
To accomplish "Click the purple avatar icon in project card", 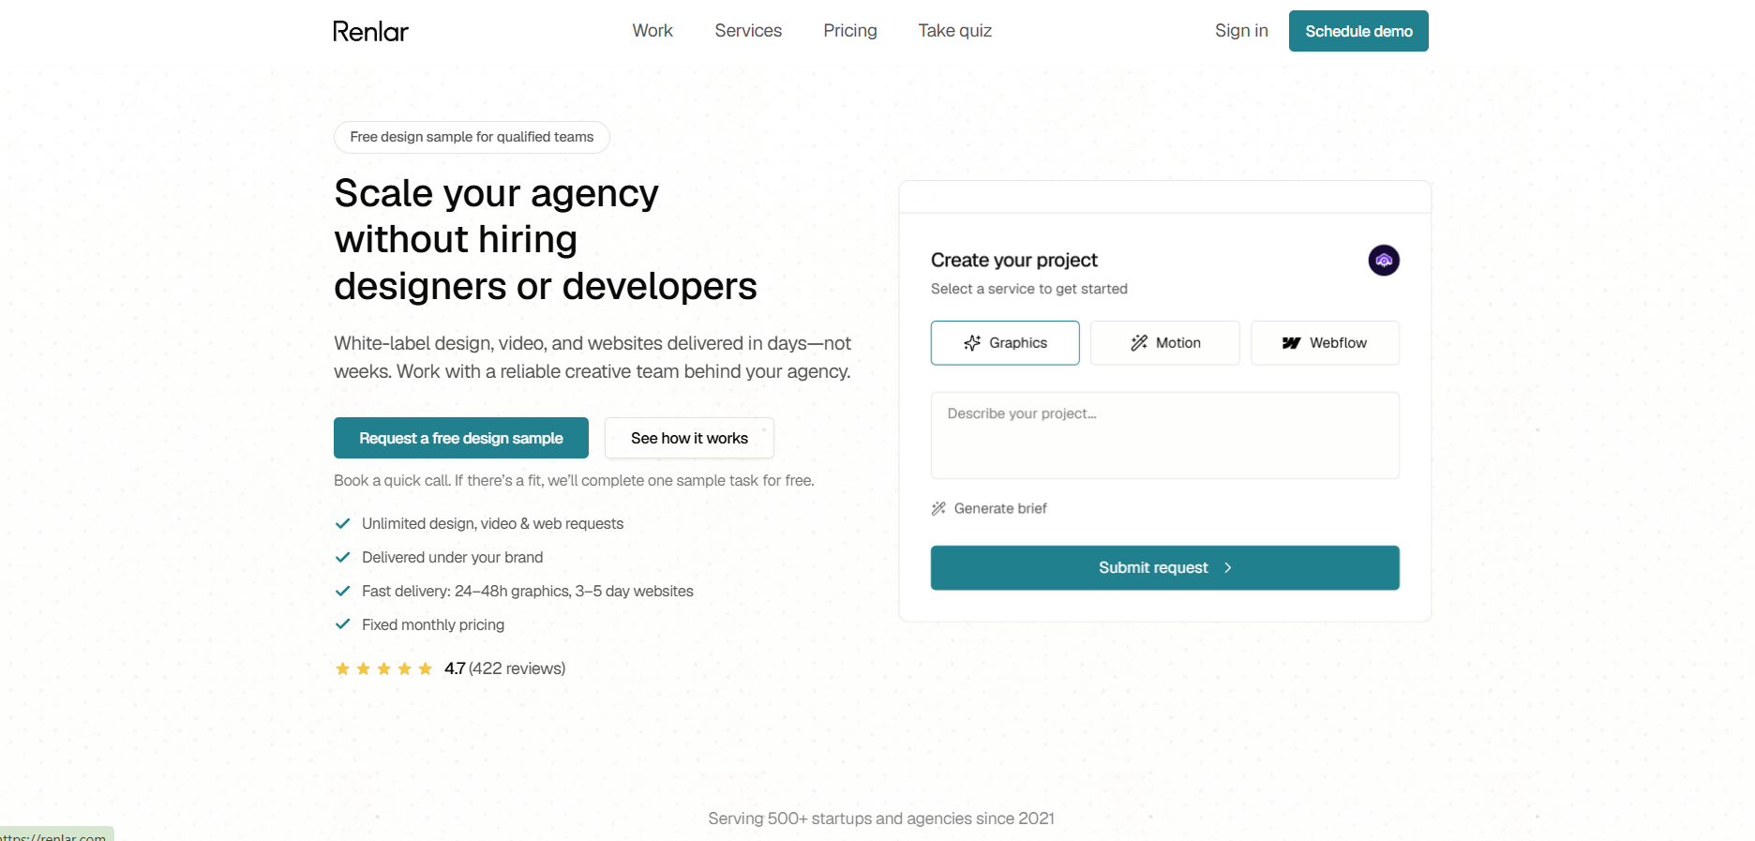I will click(1384, 260).
